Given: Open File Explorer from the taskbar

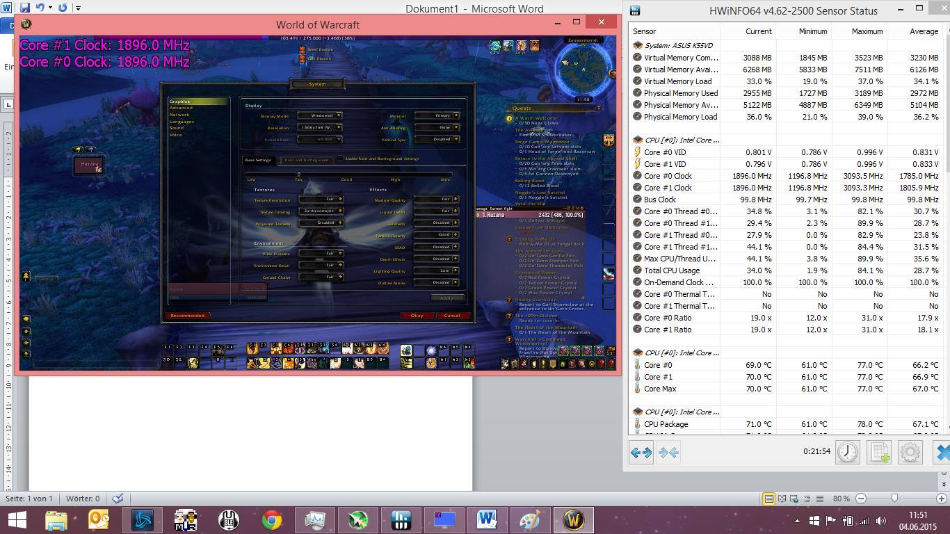Looking at the screenshot, I should click(x=56, y=520).
